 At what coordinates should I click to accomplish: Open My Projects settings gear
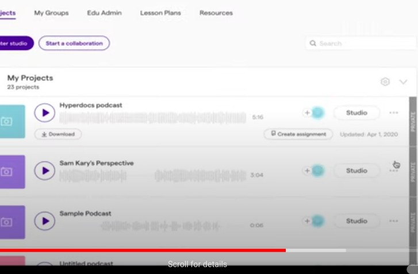click(x=385, y=82)
